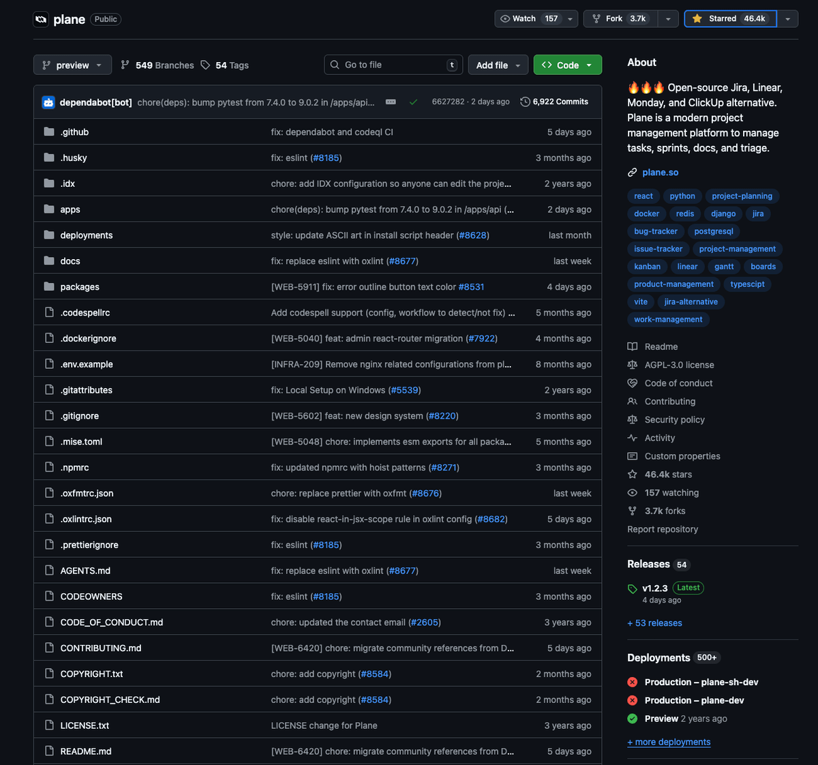Open commit hash 6627282
This screenshot has width=818, height=765.
[x=448, y=102]
